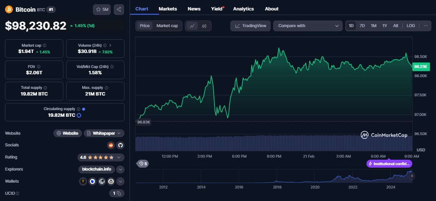436x201 pixels.
Task: Open the News tab
Action: pyautogui.click(x=194, y=9)
